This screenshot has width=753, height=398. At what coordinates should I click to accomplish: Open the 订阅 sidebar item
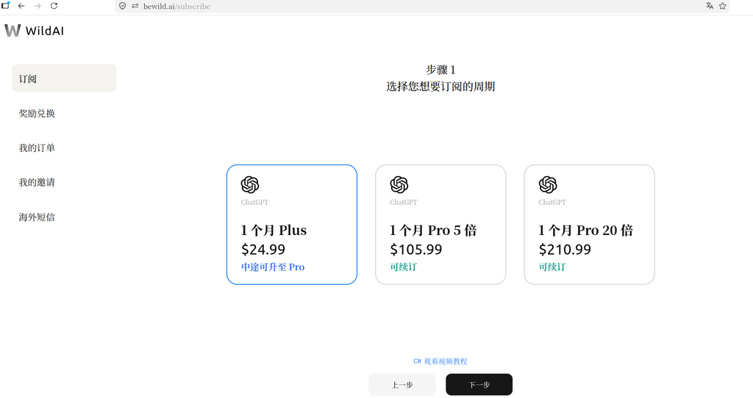tap(64, 78)
